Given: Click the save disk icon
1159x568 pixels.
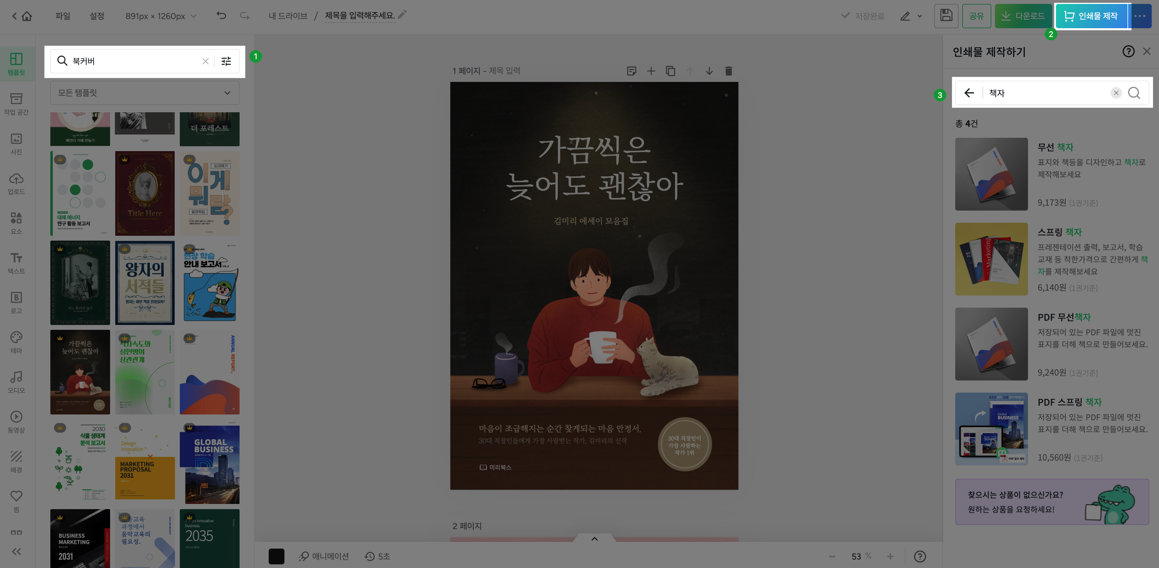Looking at the screenshot, I should click(946, 16).
